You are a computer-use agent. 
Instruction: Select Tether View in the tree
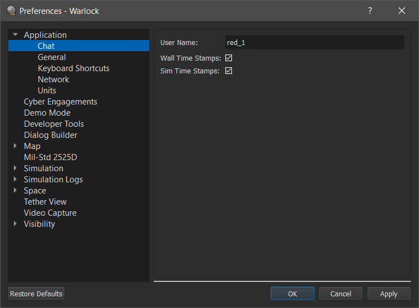click(x=45, y=201)
